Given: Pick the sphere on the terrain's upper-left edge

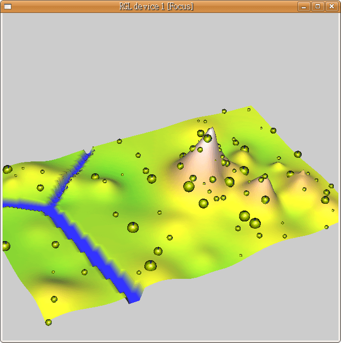Looking at the screenshot, I should point(7,169).
